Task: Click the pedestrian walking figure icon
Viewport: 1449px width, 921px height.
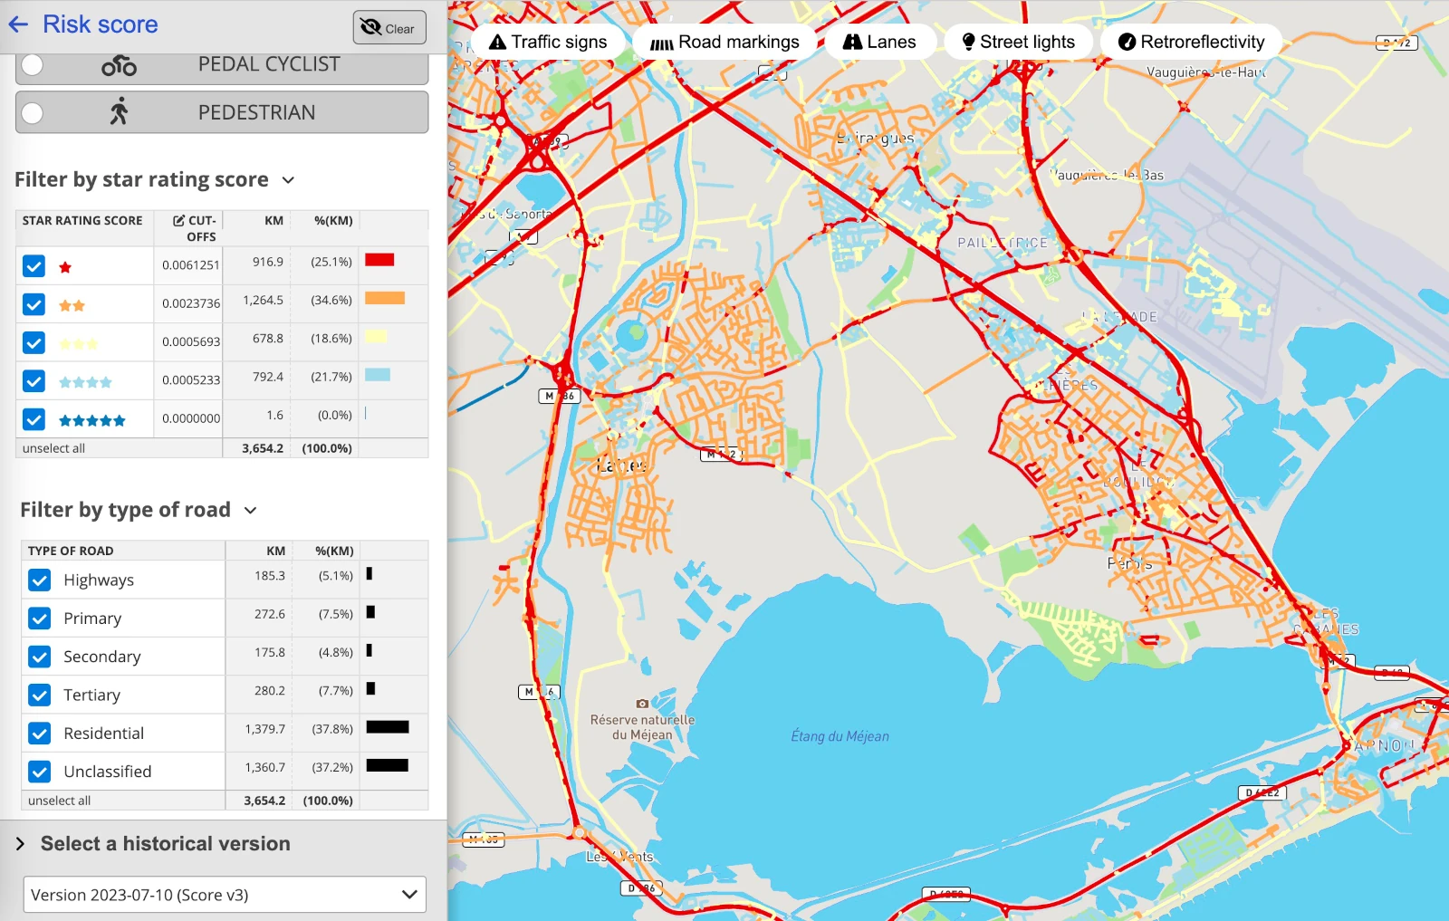Action: coord(119,112)
